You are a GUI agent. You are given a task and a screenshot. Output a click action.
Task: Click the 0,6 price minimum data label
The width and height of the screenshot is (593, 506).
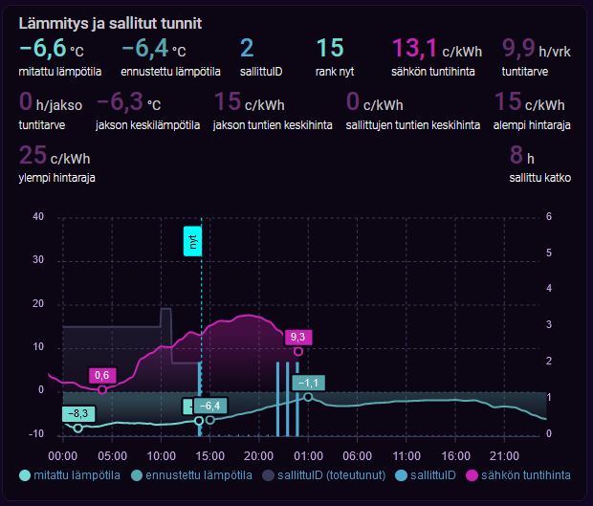coord(102,374)
